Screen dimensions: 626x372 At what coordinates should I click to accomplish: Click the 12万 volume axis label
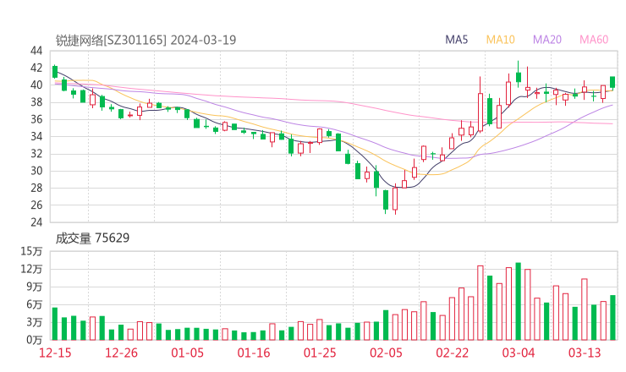[x=31, y=269]
